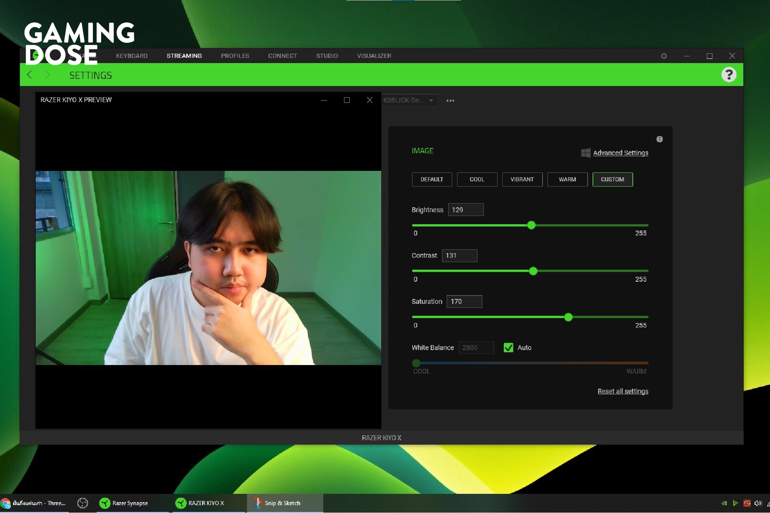Maximize the Razer Kiyo X preview window

(347, 100)
